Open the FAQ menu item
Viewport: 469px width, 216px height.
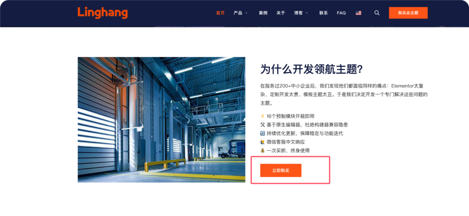point(341,13)
